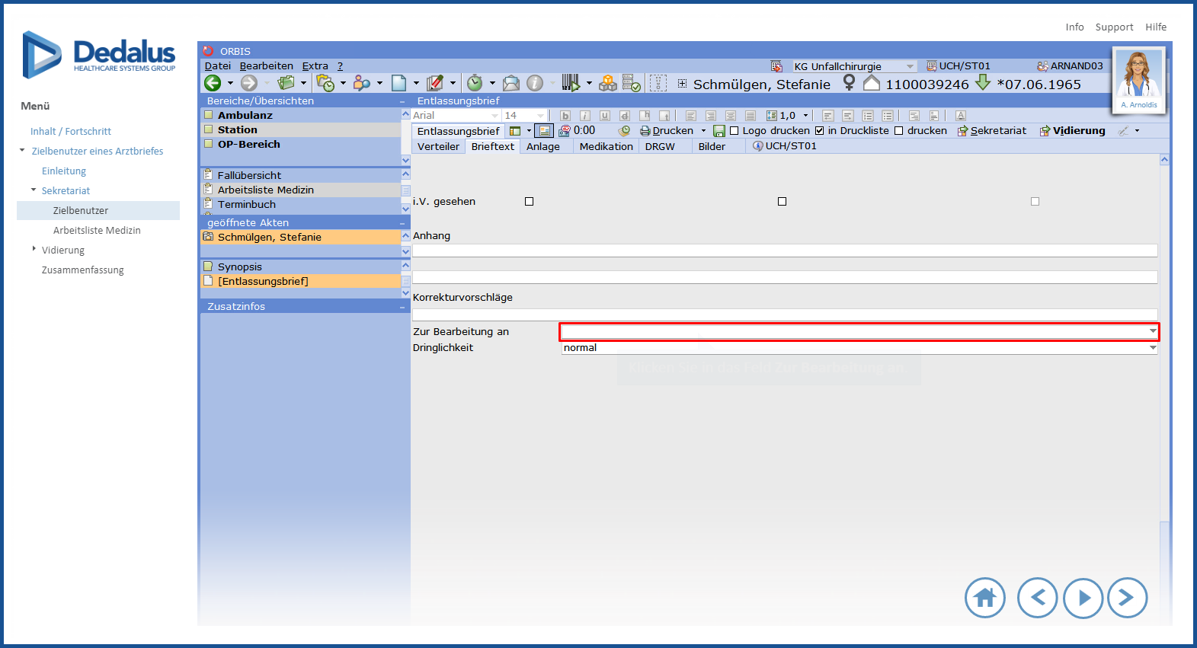
Task: Click the green back arrow icon
Action: 213,83
